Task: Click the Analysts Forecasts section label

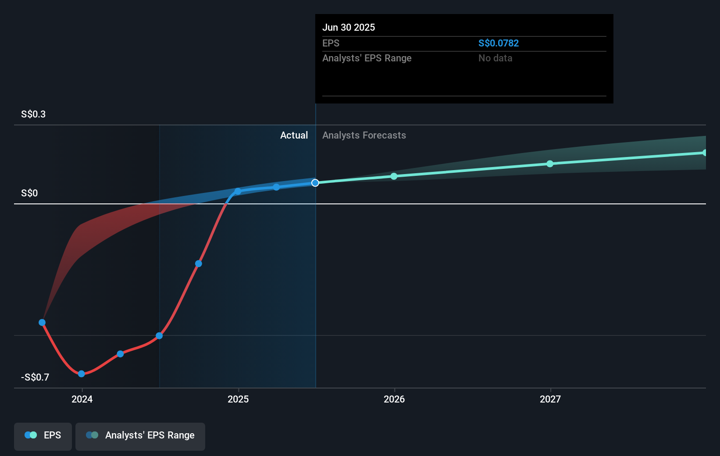Action: tap(364, 135)
